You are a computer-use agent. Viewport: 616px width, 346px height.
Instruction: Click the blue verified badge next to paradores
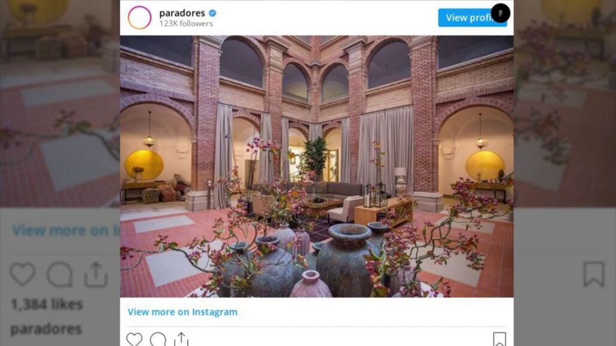(x=213, y=13)
